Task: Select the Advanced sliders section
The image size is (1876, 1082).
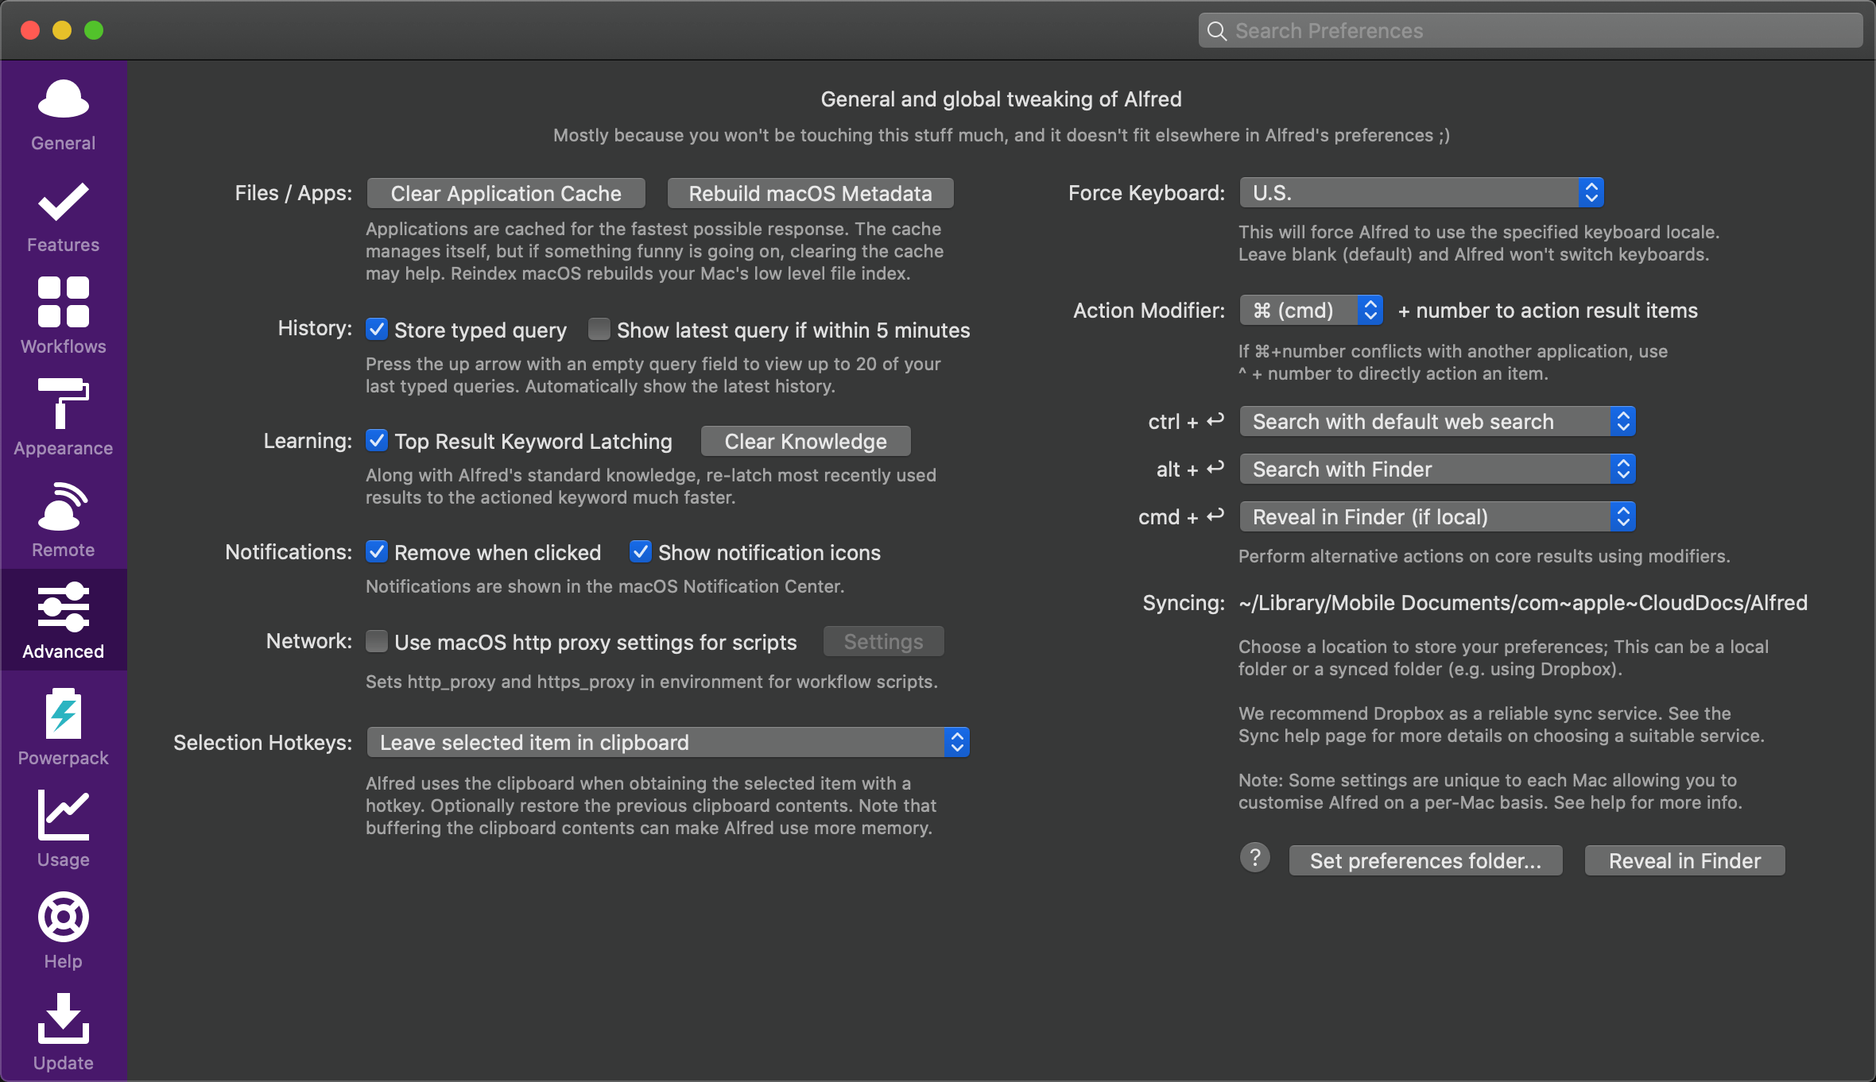Action: 64,620
